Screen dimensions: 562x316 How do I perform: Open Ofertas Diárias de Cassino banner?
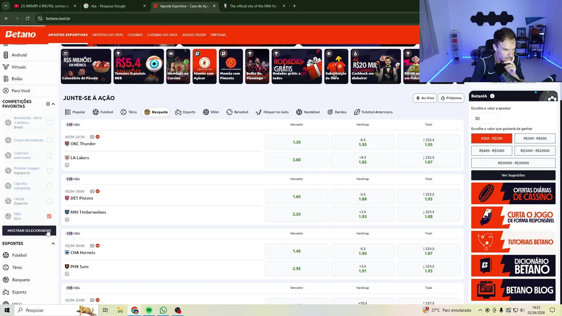click(513, 194)
